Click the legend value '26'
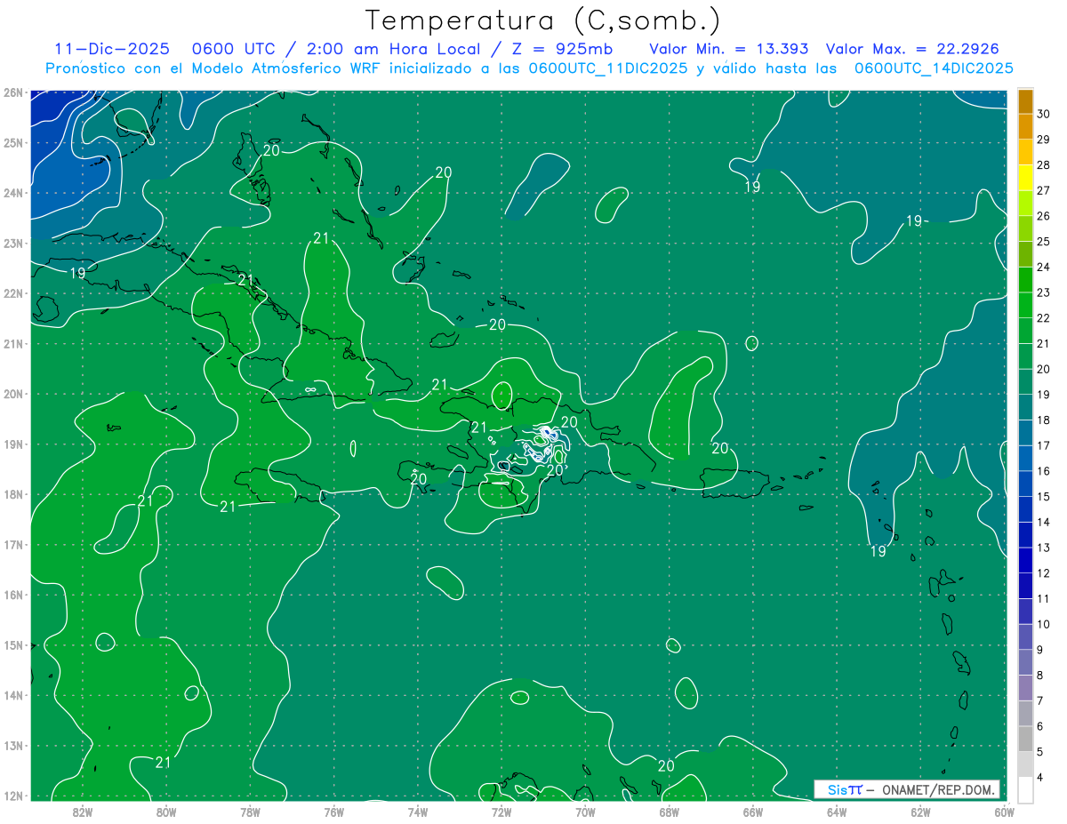 coord(1044,216)
